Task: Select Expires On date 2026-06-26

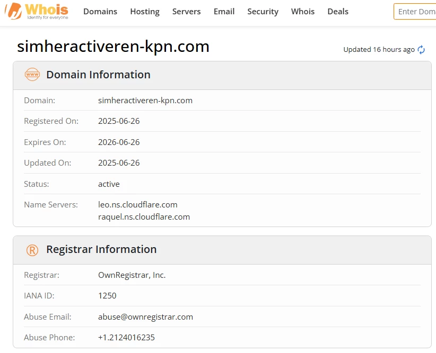Action: [119, 142]
